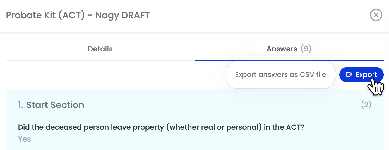Click the (2) count in Start Section
Screen dimensions: 389x150
click(366, 105)
